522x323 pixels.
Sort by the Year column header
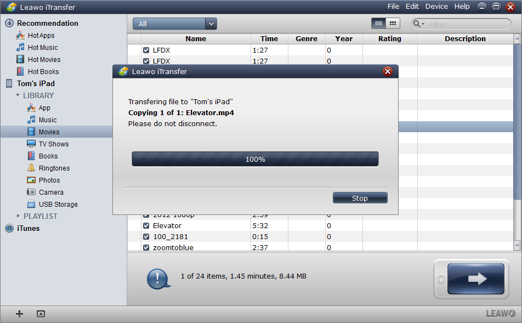pos(344,38)
